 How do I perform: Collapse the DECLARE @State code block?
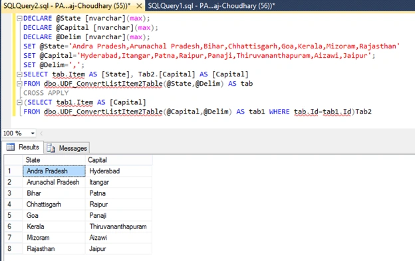(19, 19)
